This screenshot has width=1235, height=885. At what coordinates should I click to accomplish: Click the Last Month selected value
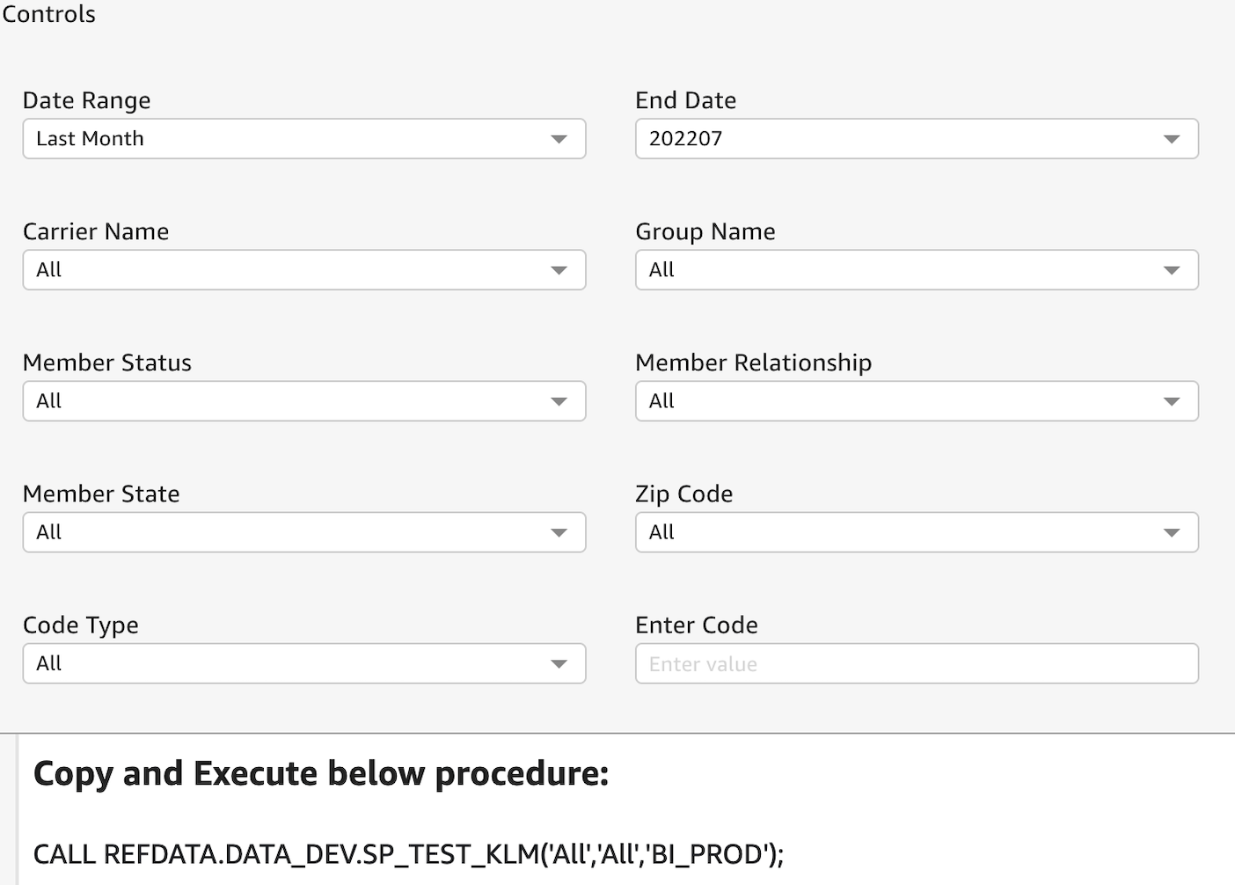click(x=89, y=138)
